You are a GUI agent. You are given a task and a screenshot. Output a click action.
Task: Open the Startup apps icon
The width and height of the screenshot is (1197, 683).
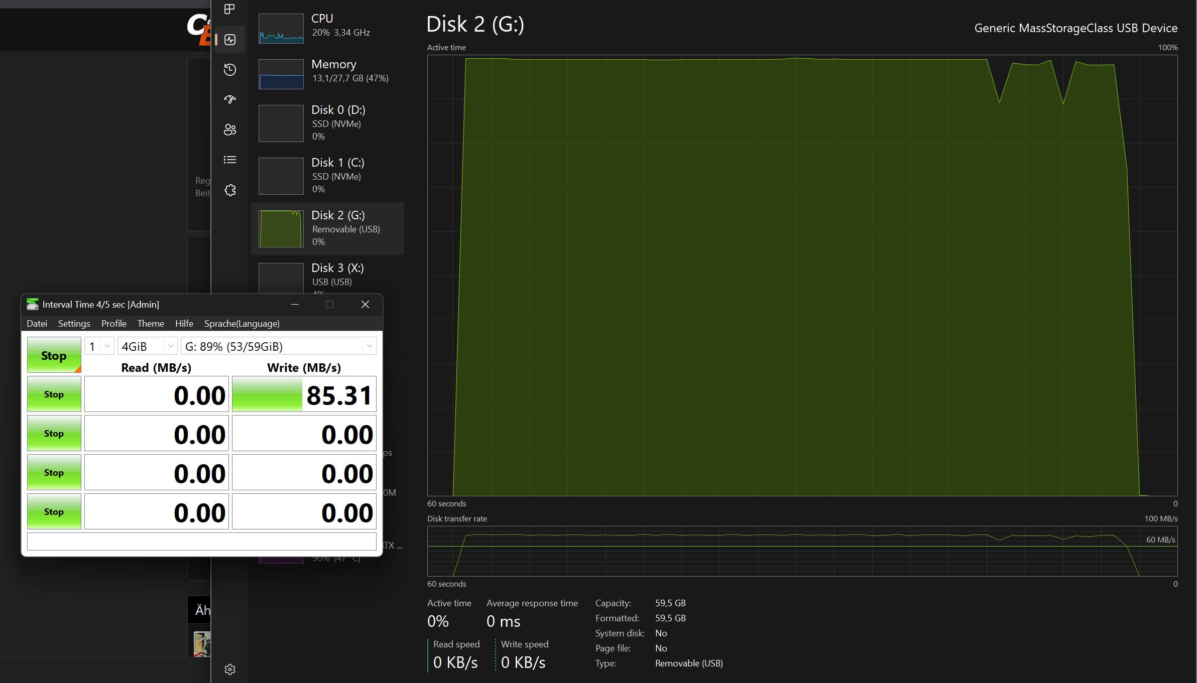tap(230, 99)
